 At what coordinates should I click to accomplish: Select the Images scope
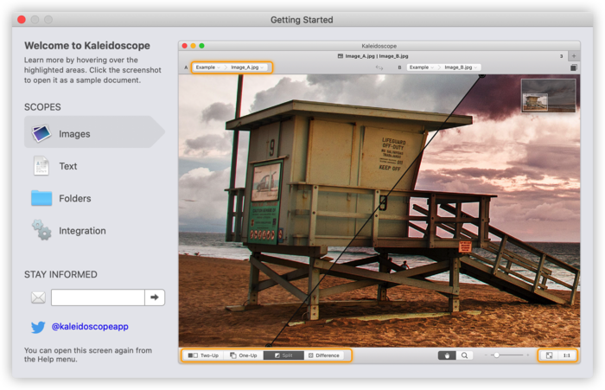tap(94, 131)
